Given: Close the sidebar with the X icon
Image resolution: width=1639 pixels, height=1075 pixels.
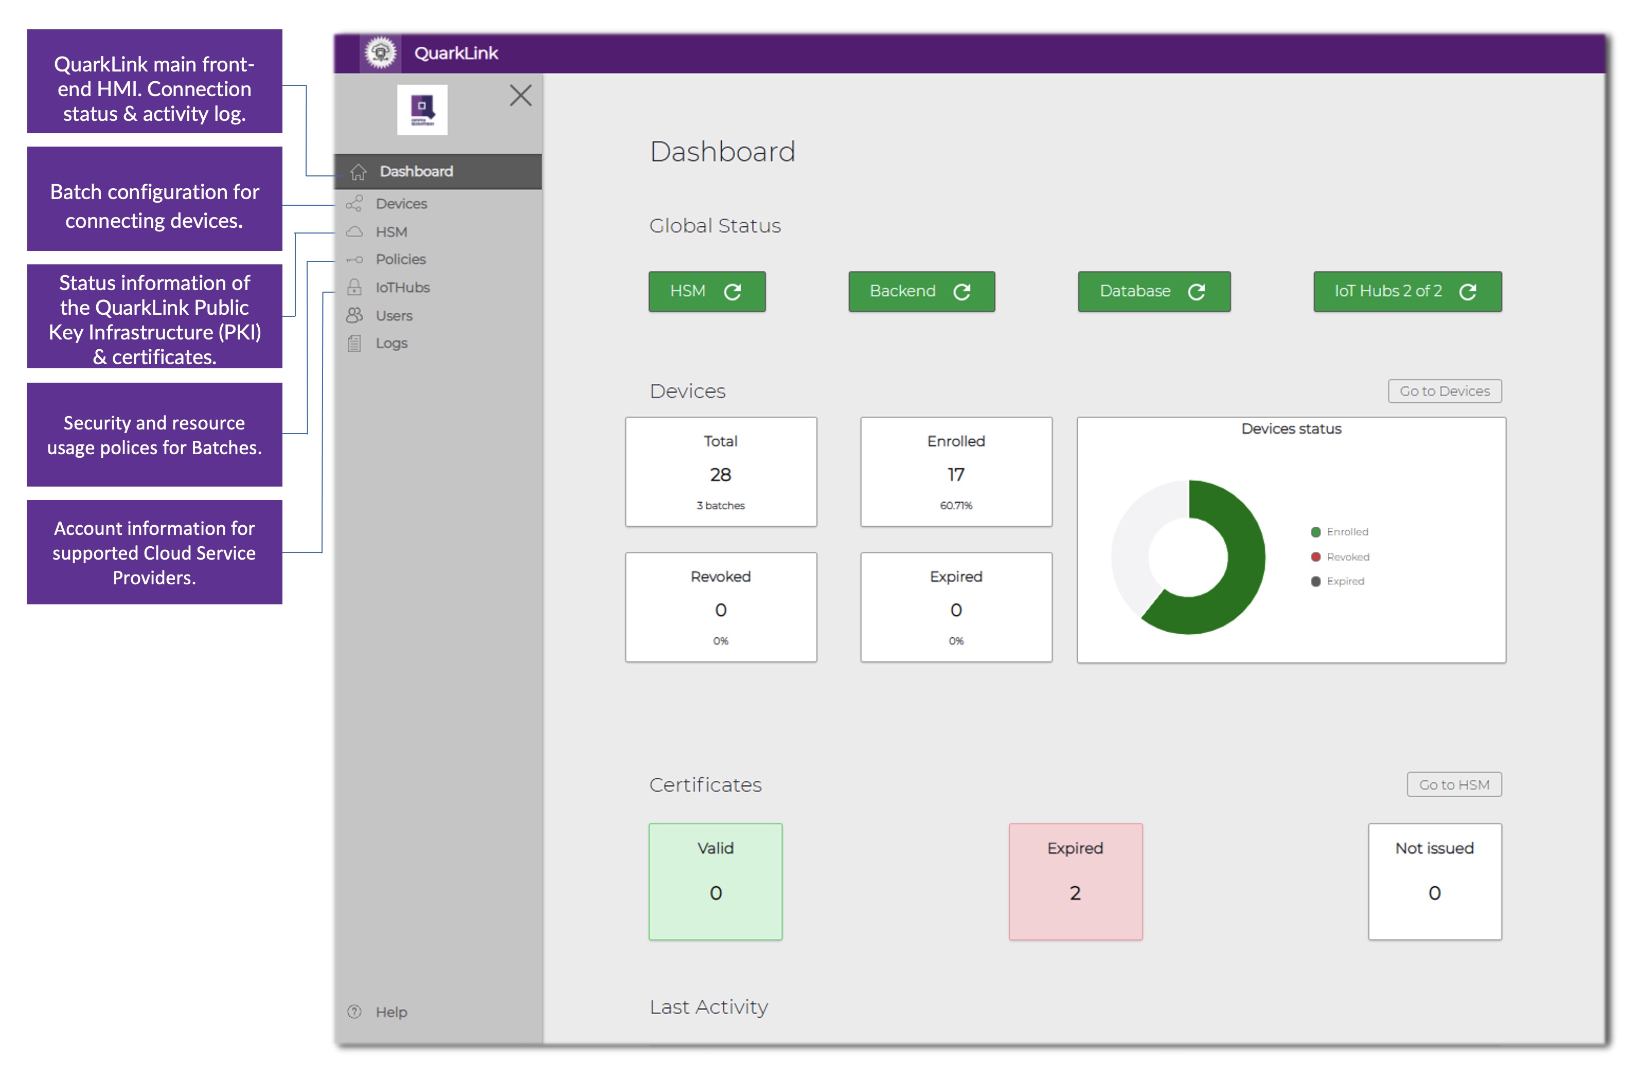Looking at the screenshot, I should point(521,95).
